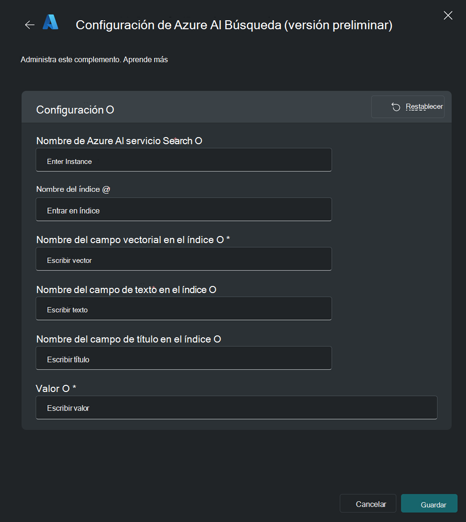Click the info icon beside Configuración heading
Image resolution: width=466 pixels, height=522 pixels.
coord(110,110)
